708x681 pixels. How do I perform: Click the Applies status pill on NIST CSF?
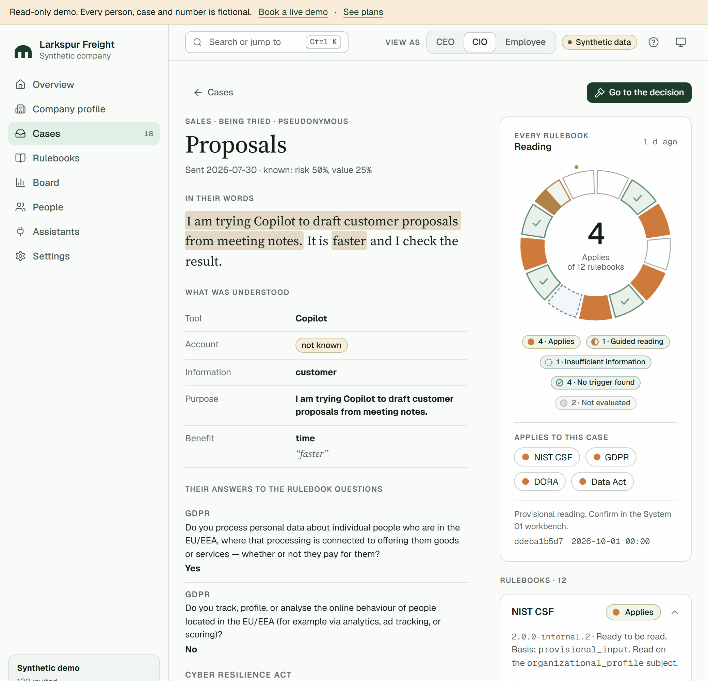click(x=633, y=612)
